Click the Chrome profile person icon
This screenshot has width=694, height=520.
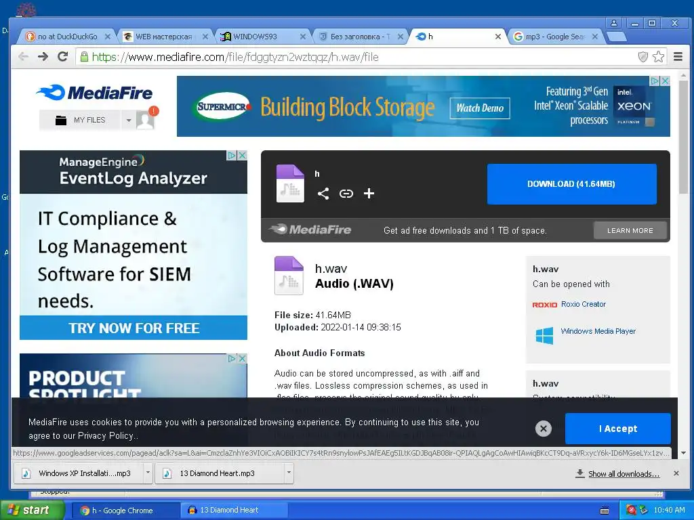(x=613, y=23)
